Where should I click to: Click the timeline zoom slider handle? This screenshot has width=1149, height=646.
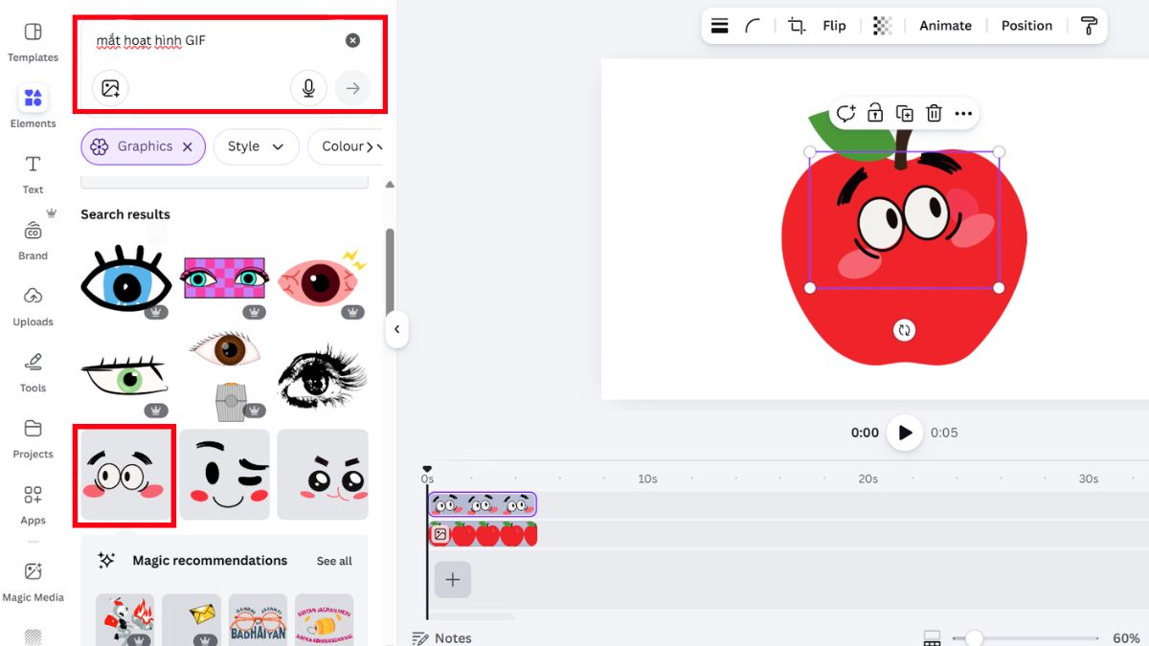point(974,638)
